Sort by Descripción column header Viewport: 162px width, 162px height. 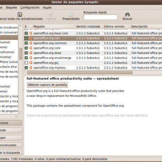146,27
